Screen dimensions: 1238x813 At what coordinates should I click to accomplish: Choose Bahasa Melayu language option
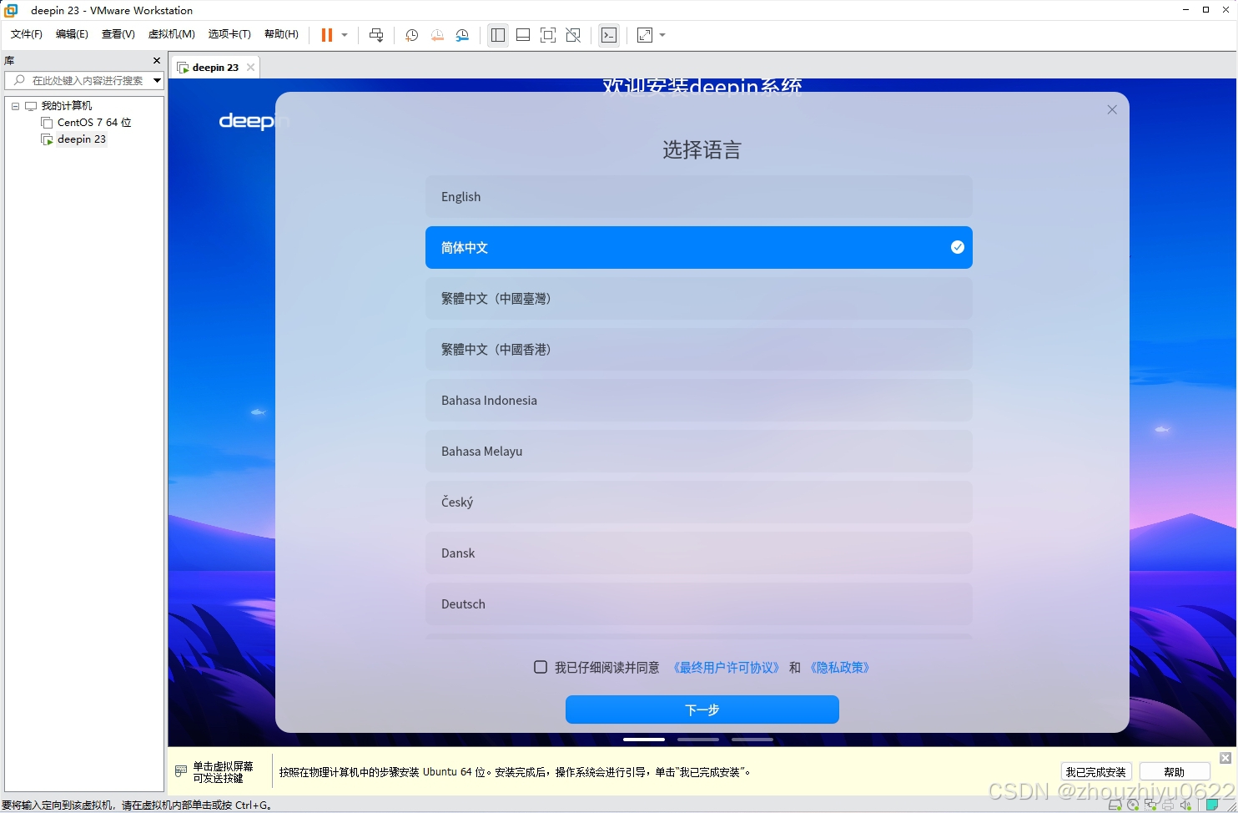coord(699,451)
